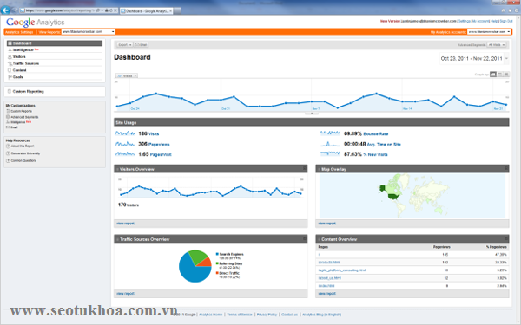This screenshot has width=521, height=325.
Task: Click the Analytics Settings link
Action: pyautogui.click(x=19, y=32)
